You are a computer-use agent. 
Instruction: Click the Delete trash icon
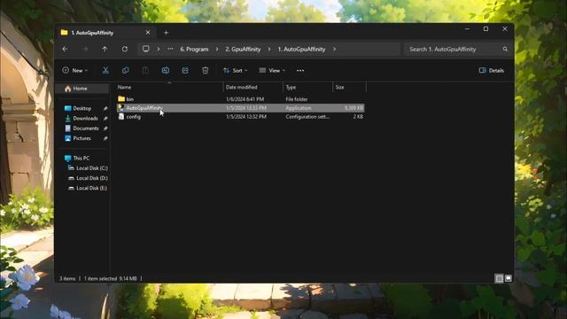[205, 71]
